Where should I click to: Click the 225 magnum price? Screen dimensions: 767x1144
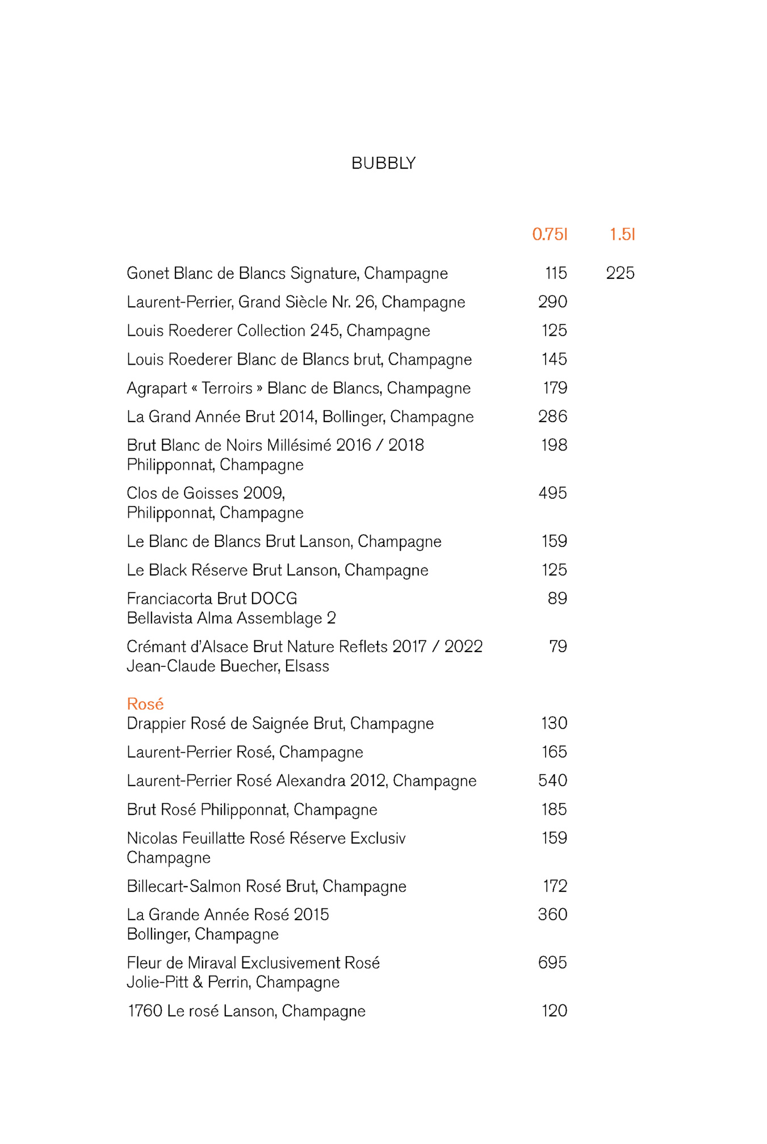click(x=620, y=273)
